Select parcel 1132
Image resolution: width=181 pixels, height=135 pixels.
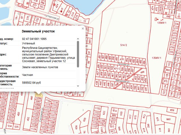(98, 109)
